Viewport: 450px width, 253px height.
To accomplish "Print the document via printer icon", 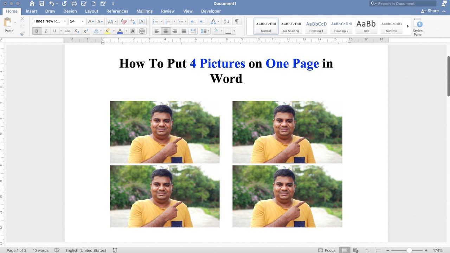I will (x=74, y=4).
